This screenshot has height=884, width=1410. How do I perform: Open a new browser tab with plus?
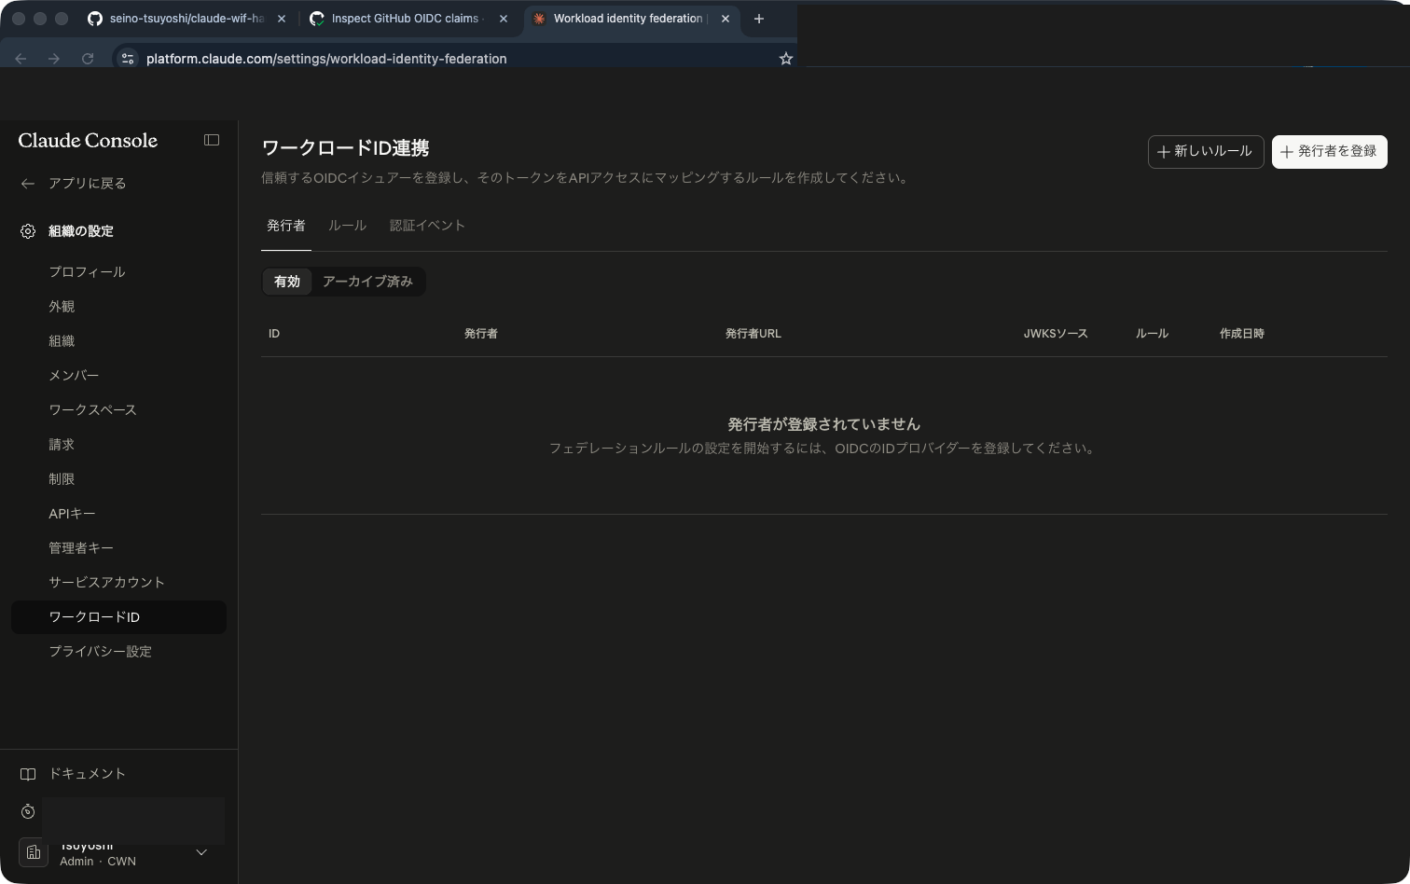point(759,19)
